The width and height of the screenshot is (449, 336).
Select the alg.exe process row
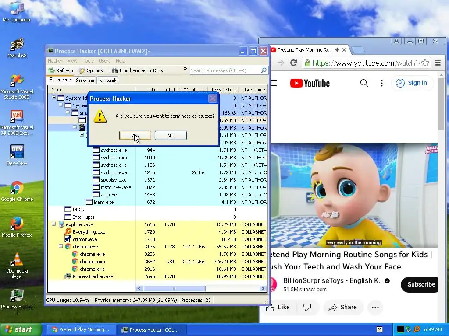157,195
